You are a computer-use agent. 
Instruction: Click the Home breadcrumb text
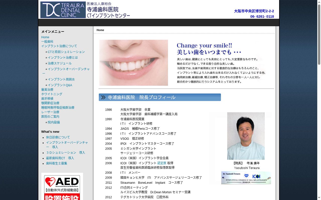[100, 30]
